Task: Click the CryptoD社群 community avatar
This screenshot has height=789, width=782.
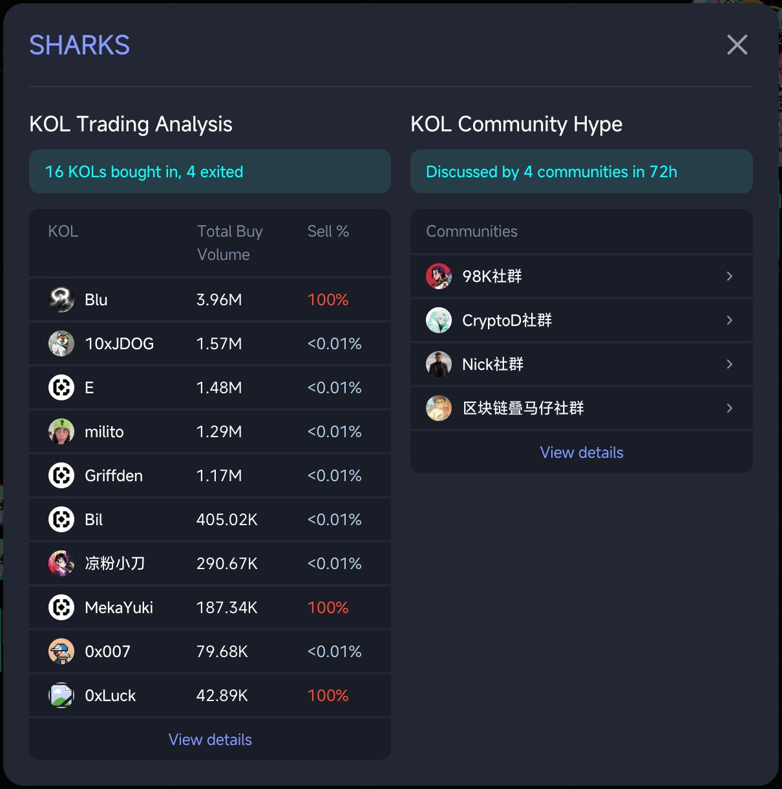Action: tap(439, 320)
